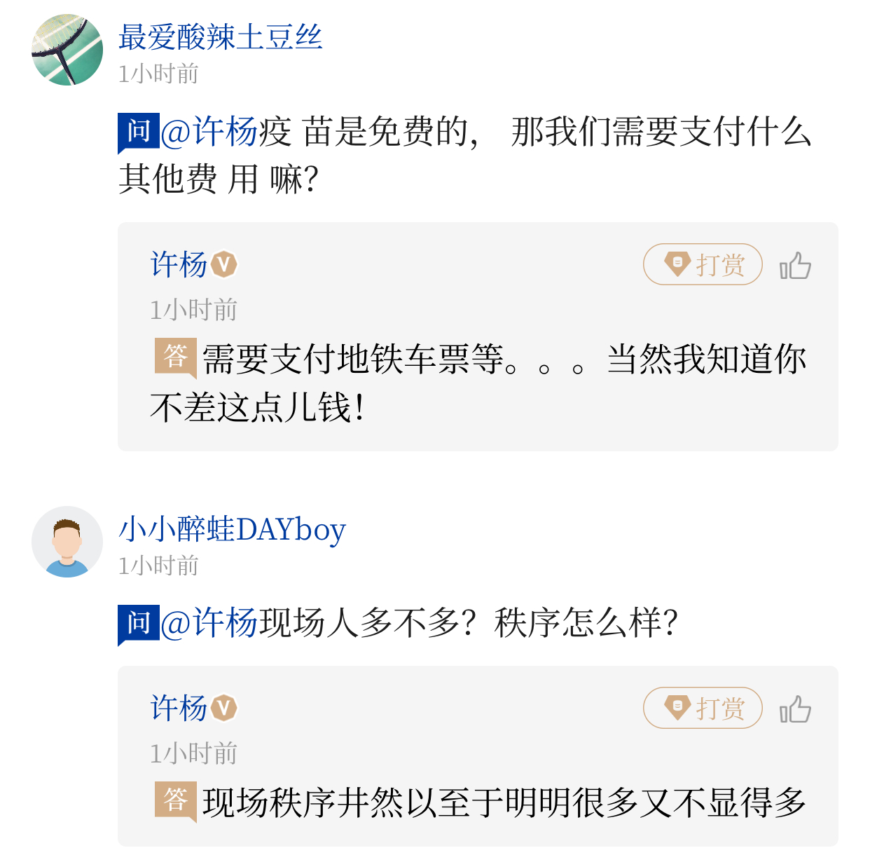Open 最爱酸辣土豆丝's avatar
The height and width of the screenshot is (848, 870).
click(67, 50)
